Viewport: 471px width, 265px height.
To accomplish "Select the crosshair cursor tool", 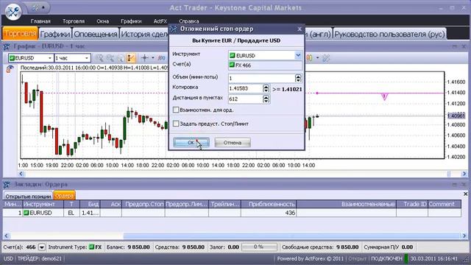I will click(145, 58).
